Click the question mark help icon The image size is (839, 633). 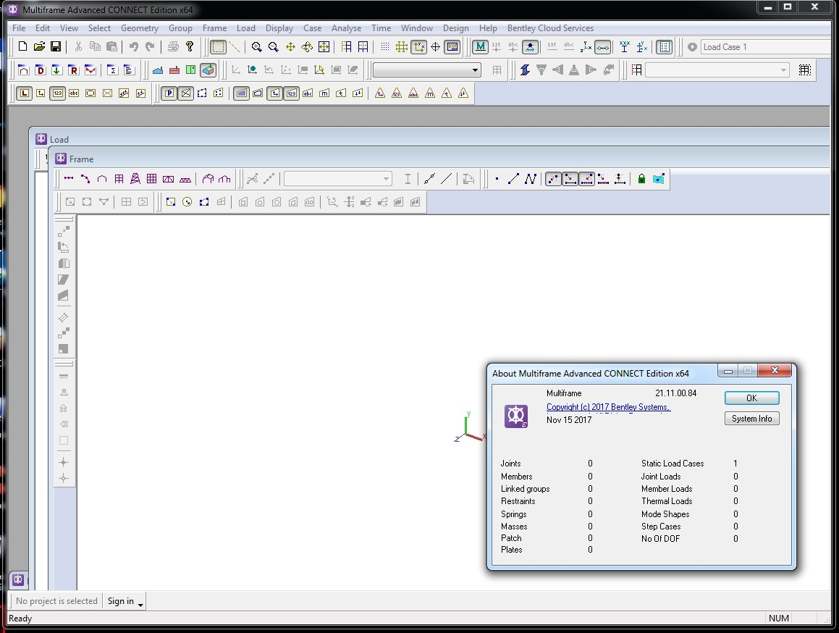[190, 46]
